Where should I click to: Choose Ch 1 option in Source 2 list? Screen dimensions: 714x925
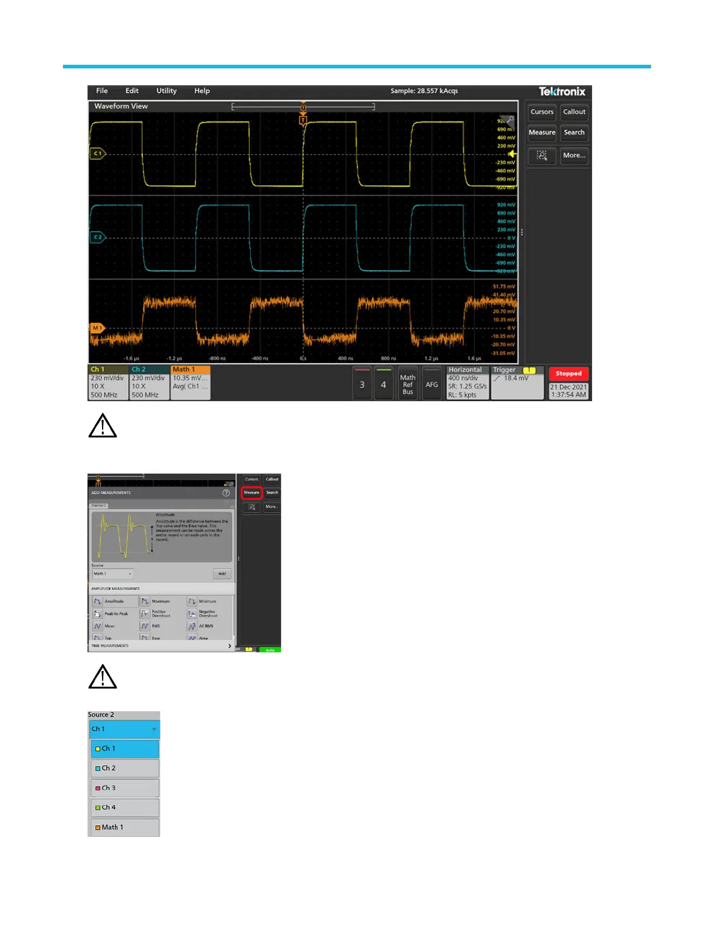(x=124, y=749)
